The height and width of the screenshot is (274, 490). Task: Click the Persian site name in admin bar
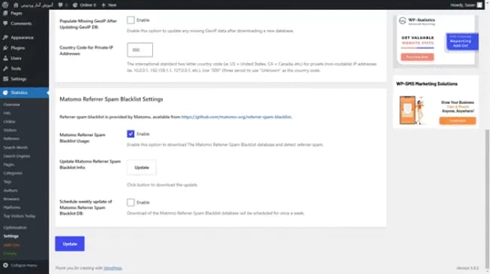click(x=37, y=5)
